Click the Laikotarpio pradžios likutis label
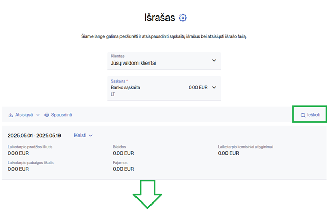The height and width of the screenshot is (219, 332). [30, 147]
